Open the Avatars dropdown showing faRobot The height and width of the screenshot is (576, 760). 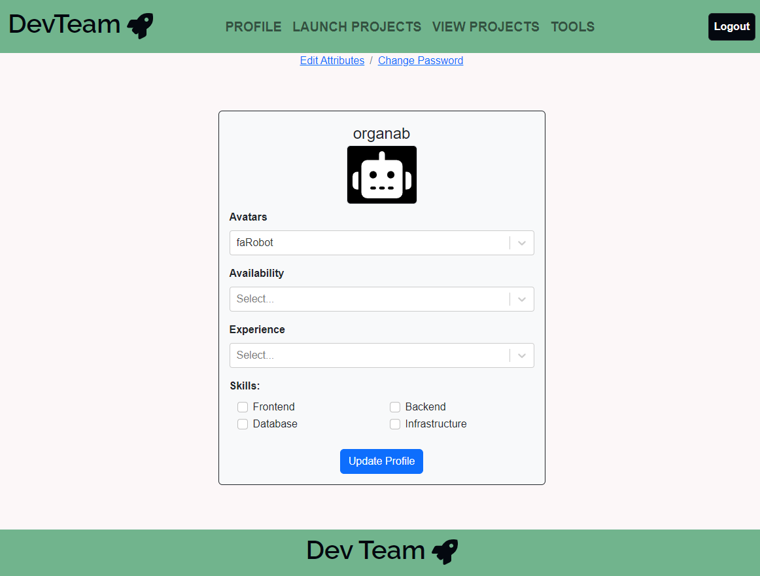point(381,242)
